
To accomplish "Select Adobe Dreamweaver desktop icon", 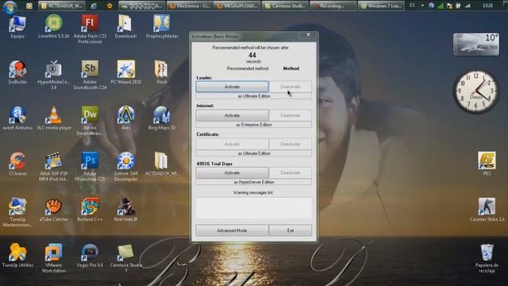I will [x=90, y=121].
